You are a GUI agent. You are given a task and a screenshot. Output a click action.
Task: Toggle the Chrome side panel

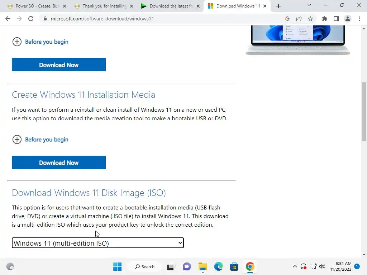tap(336, 19)
